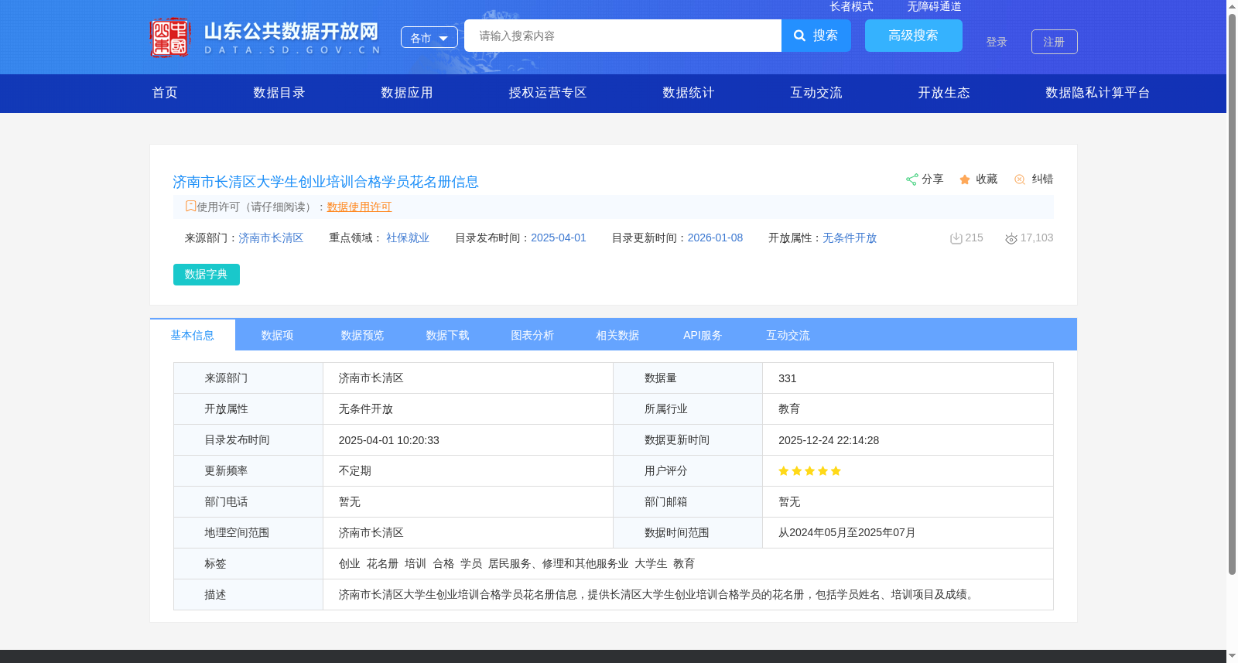Open 授权运营专区 navigation item
Viewport: 1238px width, 663px height.
tap(548, 93)
